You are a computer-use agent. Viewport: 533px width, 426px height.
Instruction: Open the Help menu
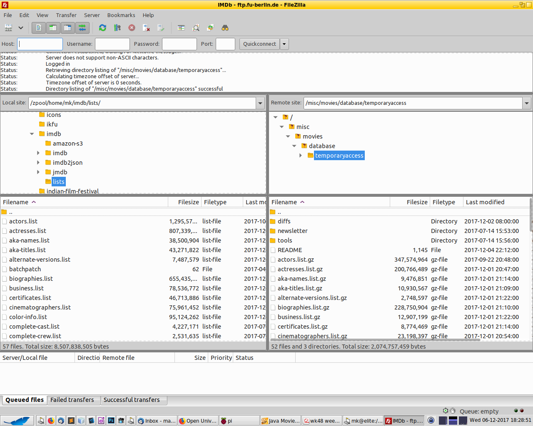[148, 15]
